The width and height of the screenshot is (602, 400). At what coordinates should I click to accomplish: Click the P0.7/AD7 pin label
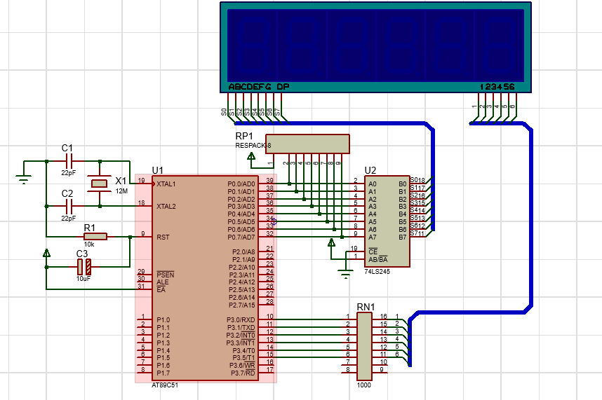click(x=241, y=237)
